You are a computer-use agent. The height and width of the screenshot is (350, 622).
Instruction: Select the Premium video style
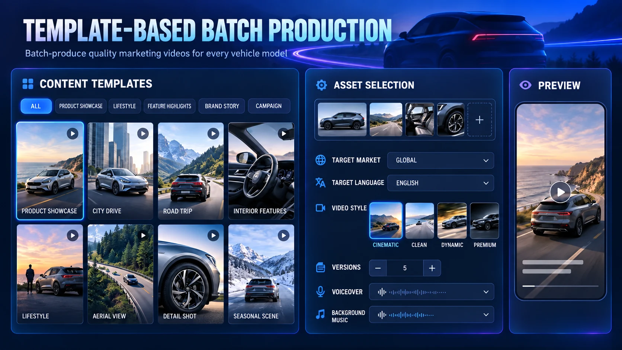(484, 221)
